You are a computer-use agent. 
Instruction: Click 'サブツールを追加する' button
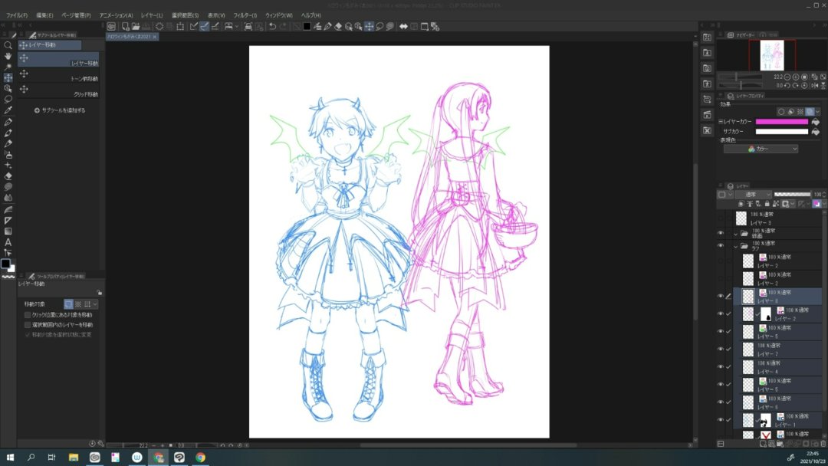60,110
